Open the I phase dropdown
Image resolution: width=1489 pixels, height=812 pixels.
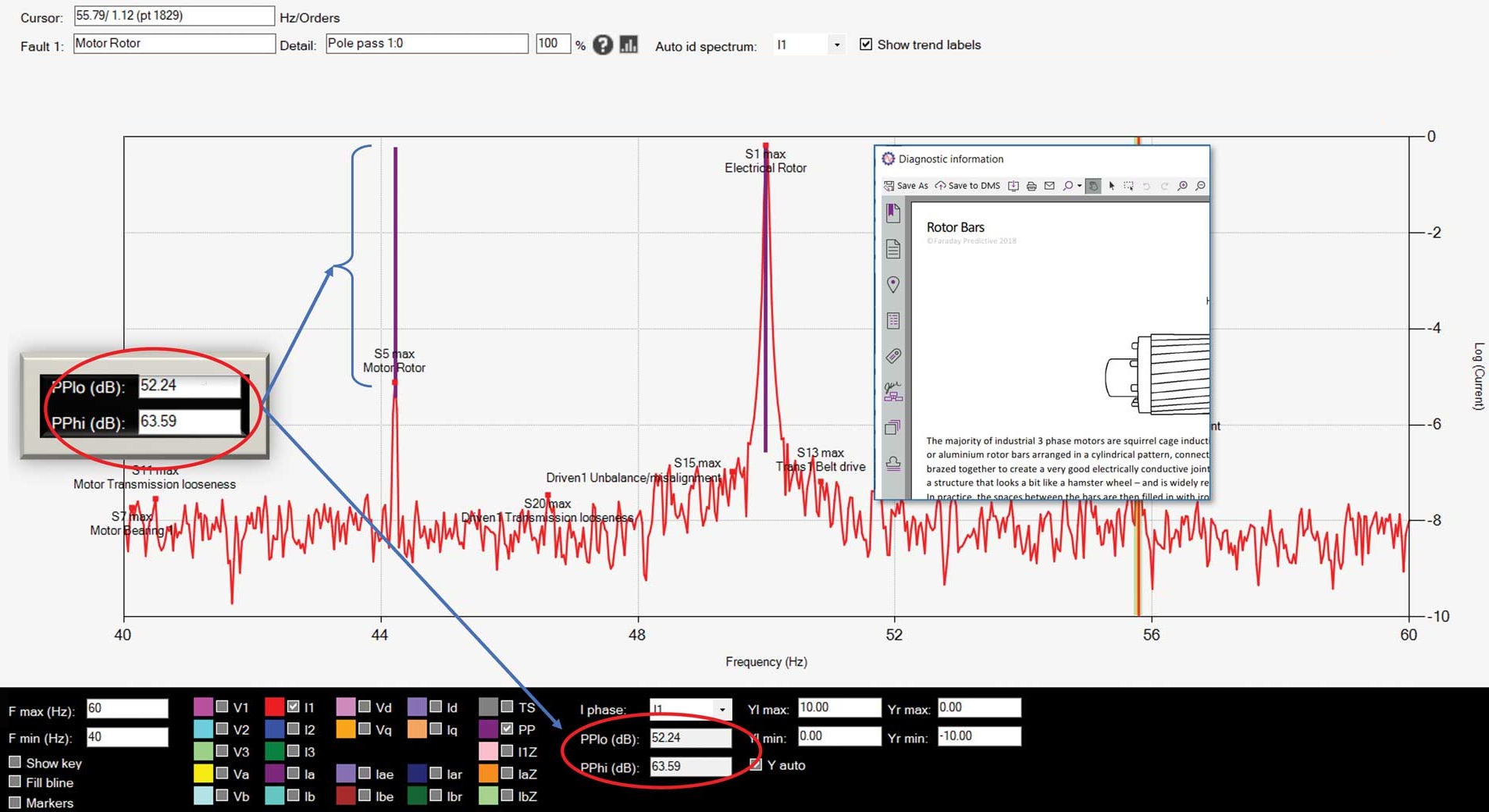tap(722, 709)
